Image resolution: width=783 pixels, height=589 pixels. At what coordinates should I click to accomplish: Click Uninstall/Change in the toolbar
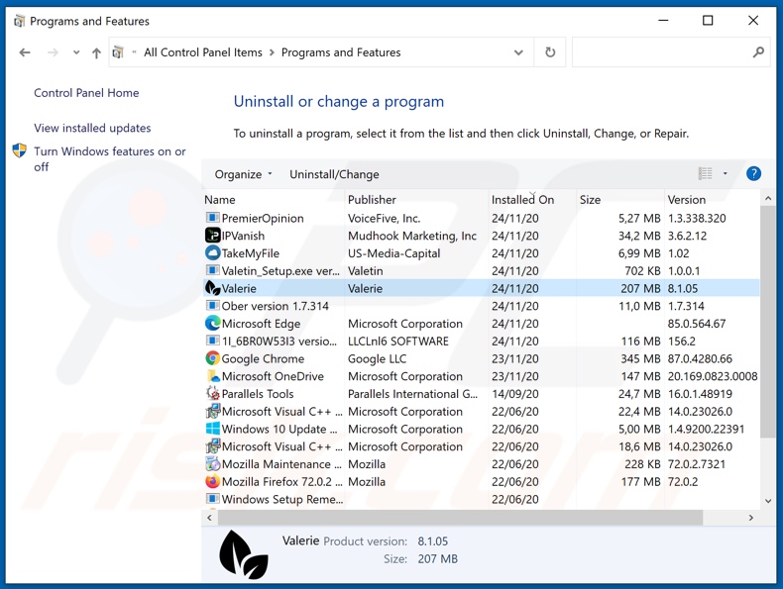334,174
